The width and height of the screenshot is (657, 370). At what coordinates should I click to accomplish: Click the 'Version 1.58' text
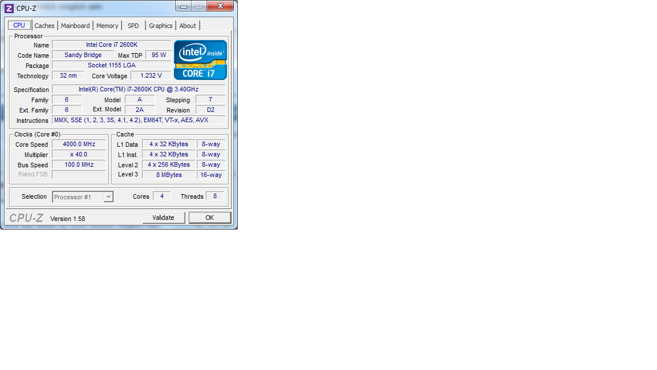click(67, 219)
